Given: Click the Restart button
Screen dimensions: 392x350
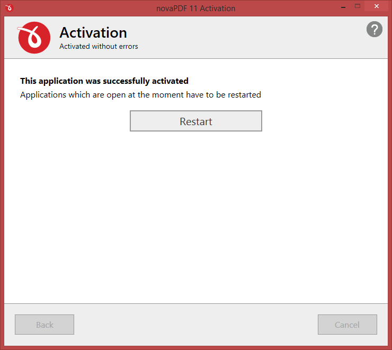Looking at the screenshot, I should coord(196,121).
